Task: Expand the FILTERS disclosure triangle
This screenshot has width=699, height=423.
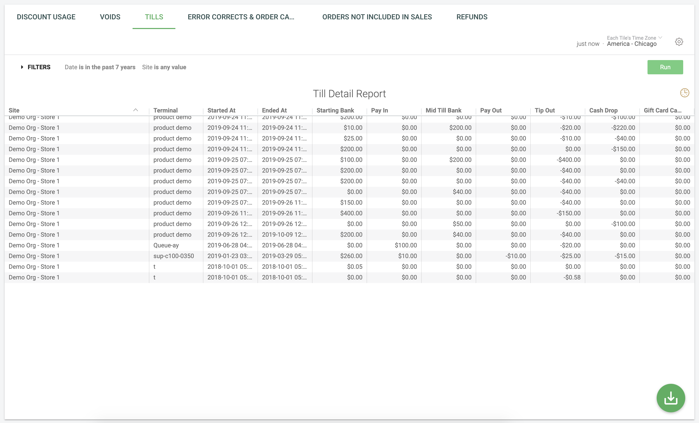Action: [x=22, y=67]
